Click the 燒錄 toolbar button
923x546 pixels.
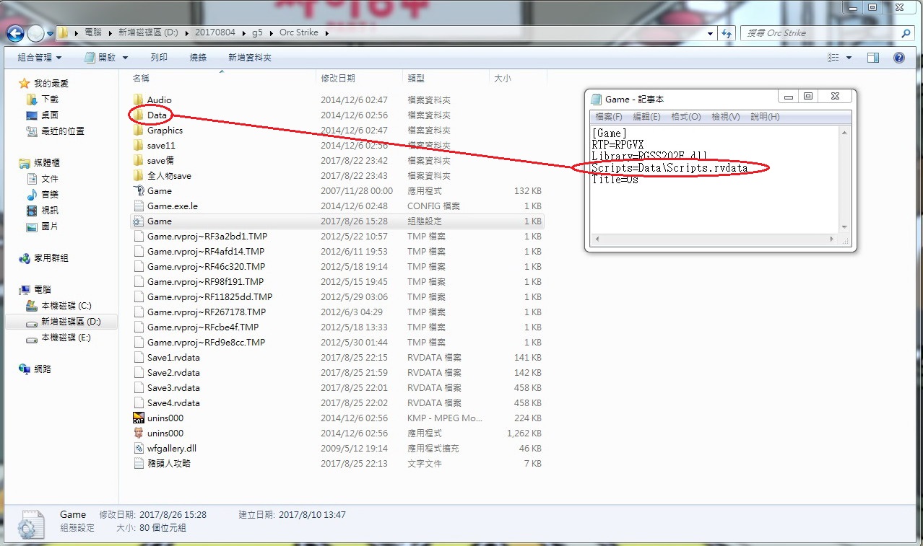coord(198,58)
